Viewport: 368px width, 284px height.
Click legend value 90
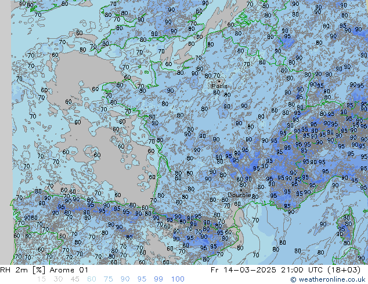click(x=125, y=279)
